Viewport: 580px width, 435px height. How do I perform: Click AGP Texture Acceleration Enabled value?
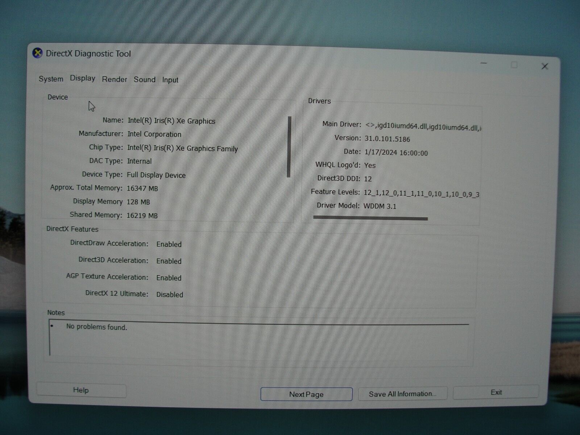coord(169,278)
